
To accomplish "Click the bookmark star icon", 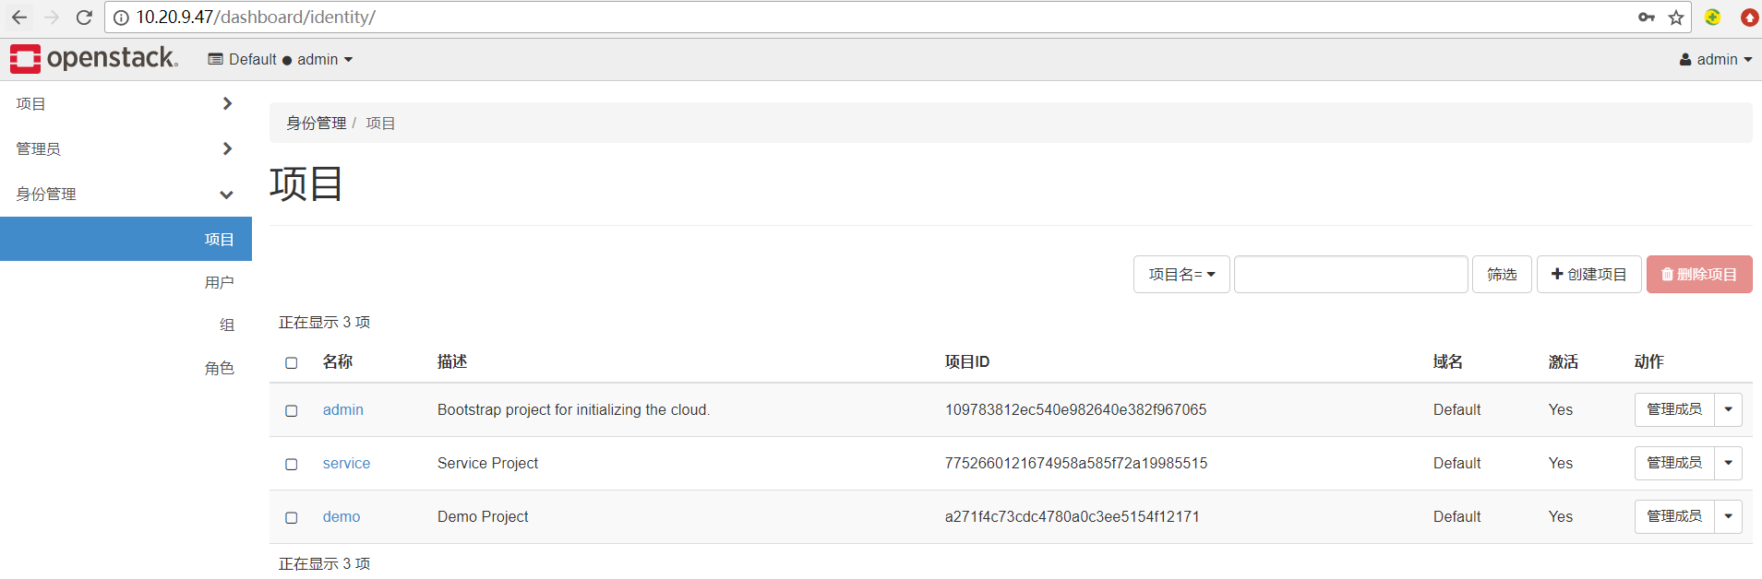I will tap(1674, 17).
